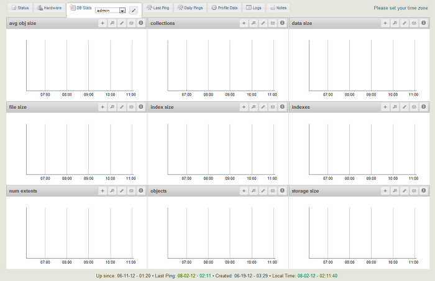435x281 pixels.
Task: Zoom the file size chart
Action: (x=112, y=107)
